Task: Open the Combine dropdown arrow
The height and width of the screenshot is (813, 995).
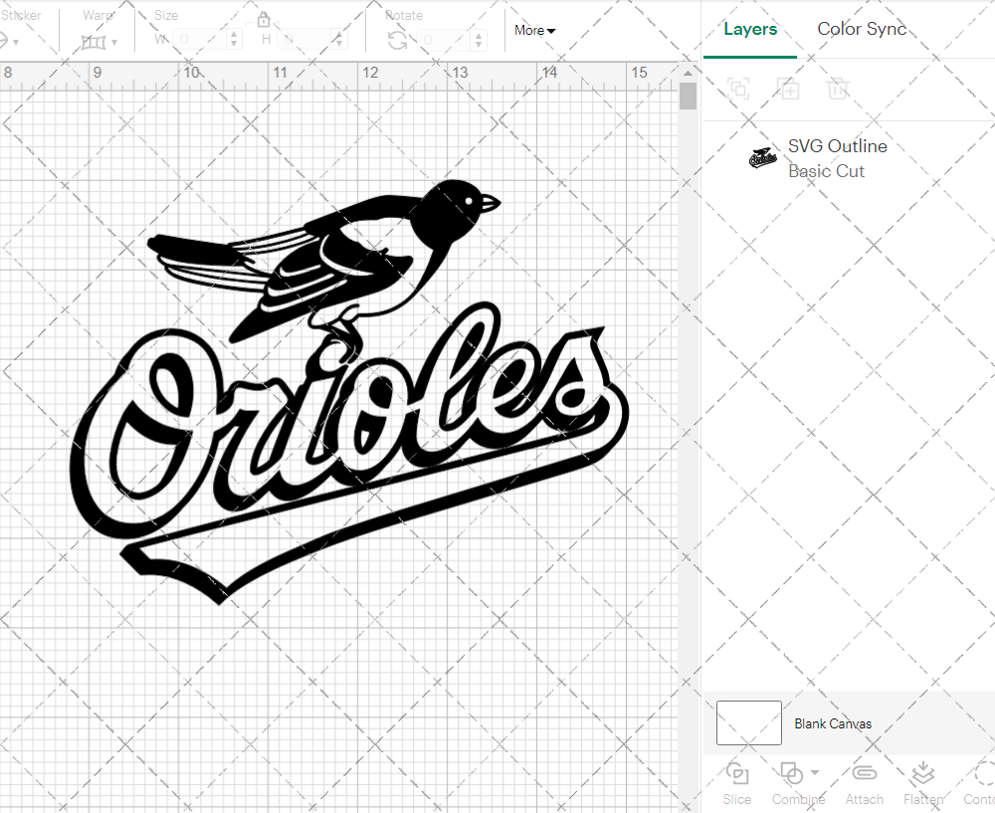Action: 815,772
